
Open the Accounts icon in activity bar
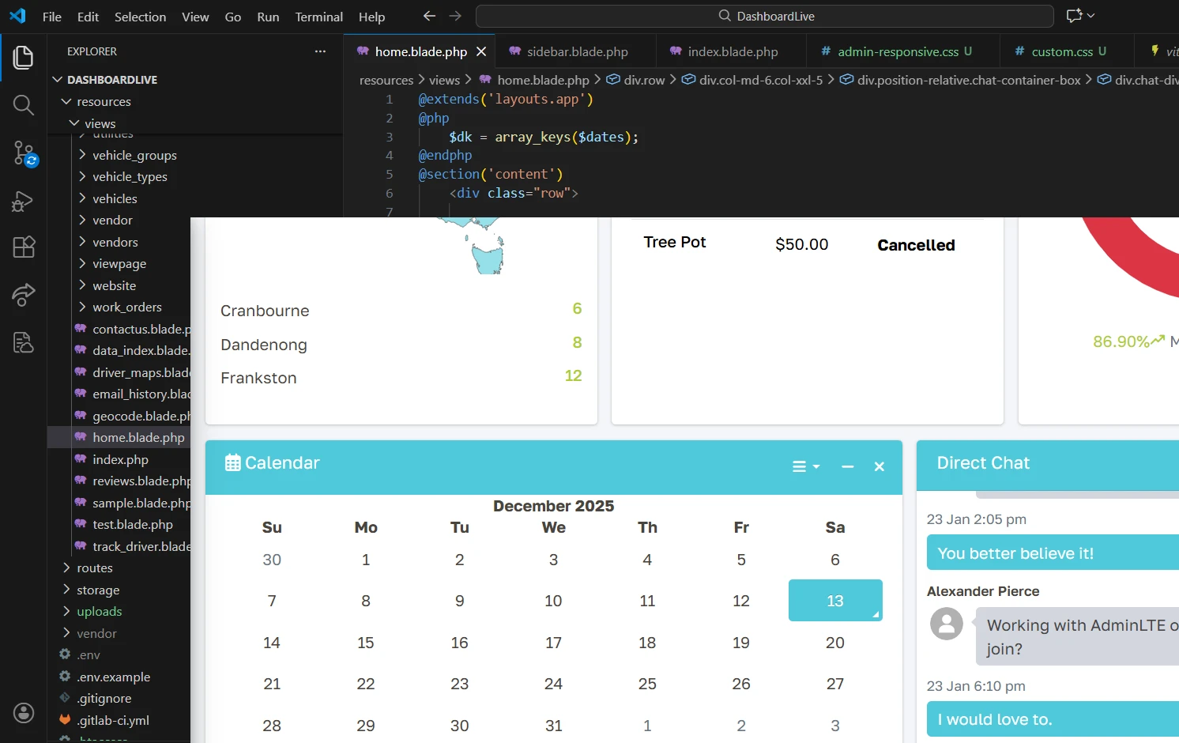click(x=24, y=712)
